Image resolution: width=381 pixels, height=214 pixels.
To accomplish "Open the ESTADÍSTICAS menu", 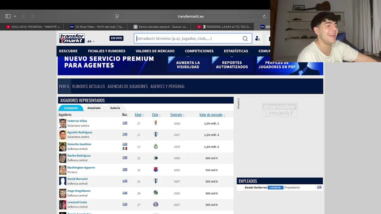I will click(236, 51).
